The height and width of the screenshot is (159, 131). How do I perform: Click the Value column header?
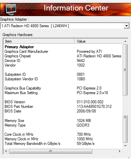[x=98, y=41]
